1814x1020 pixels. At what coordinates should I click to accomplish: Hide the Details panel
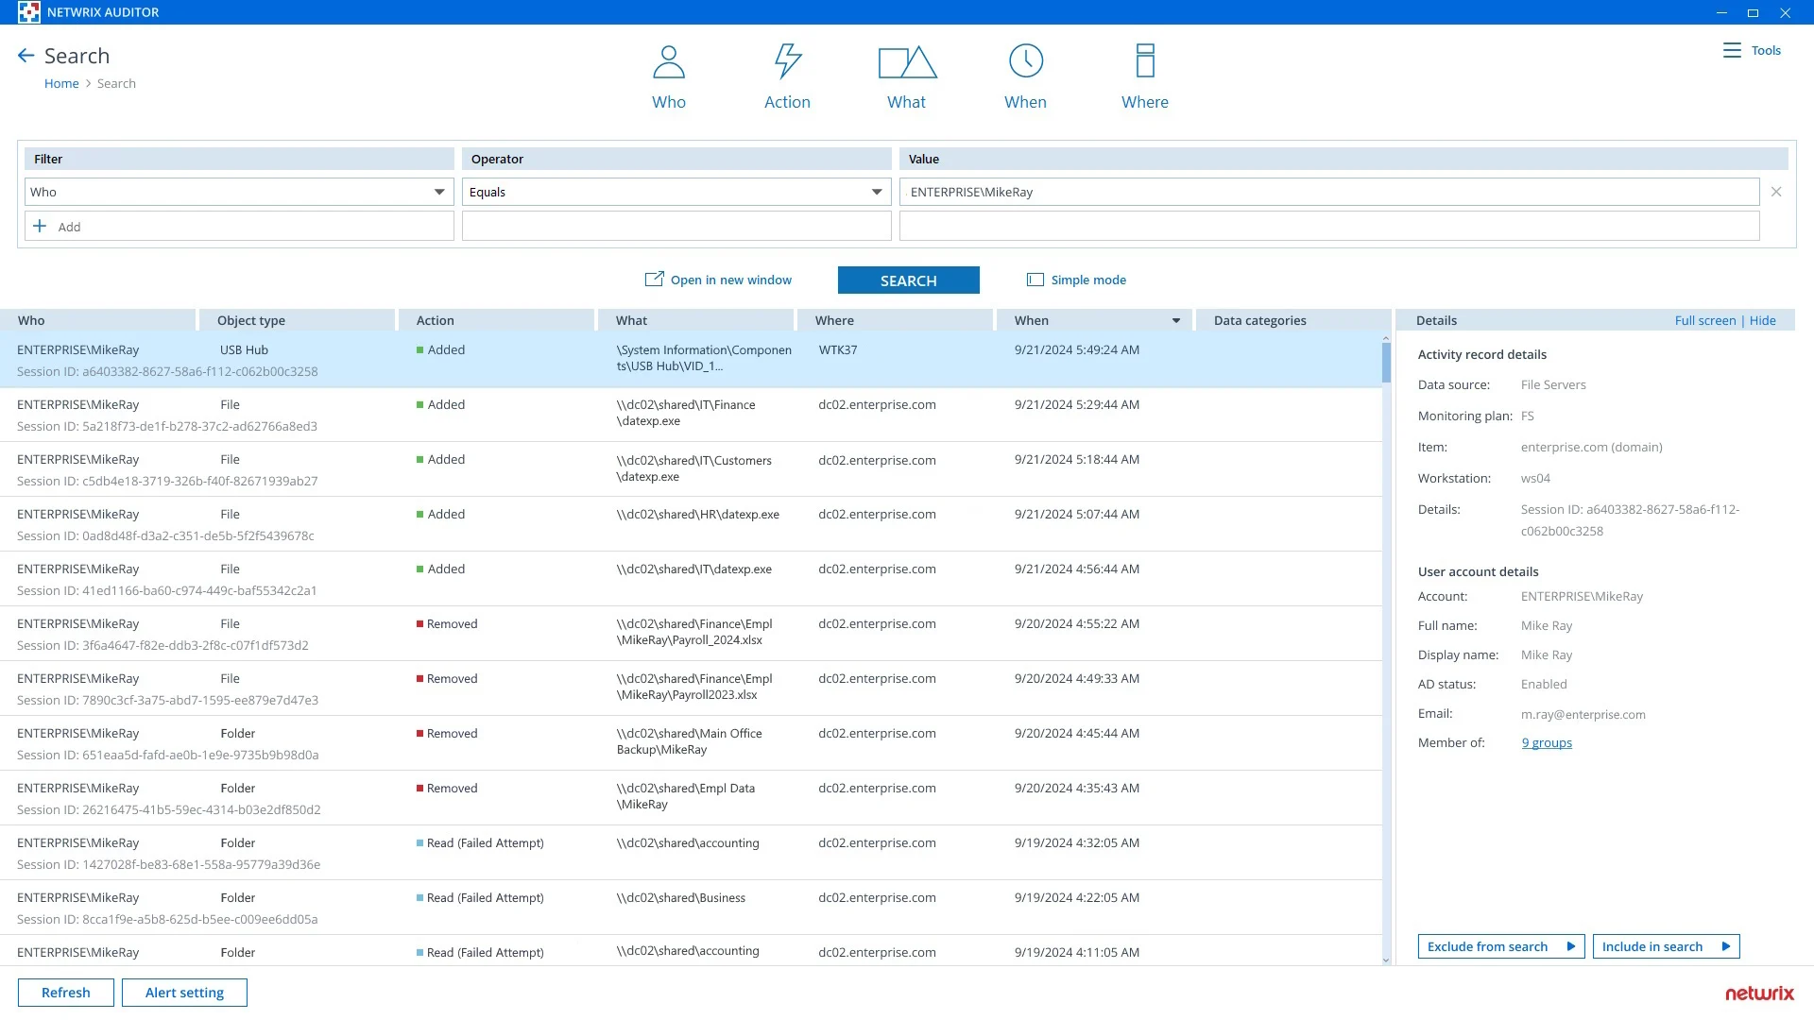(1763, 320)
